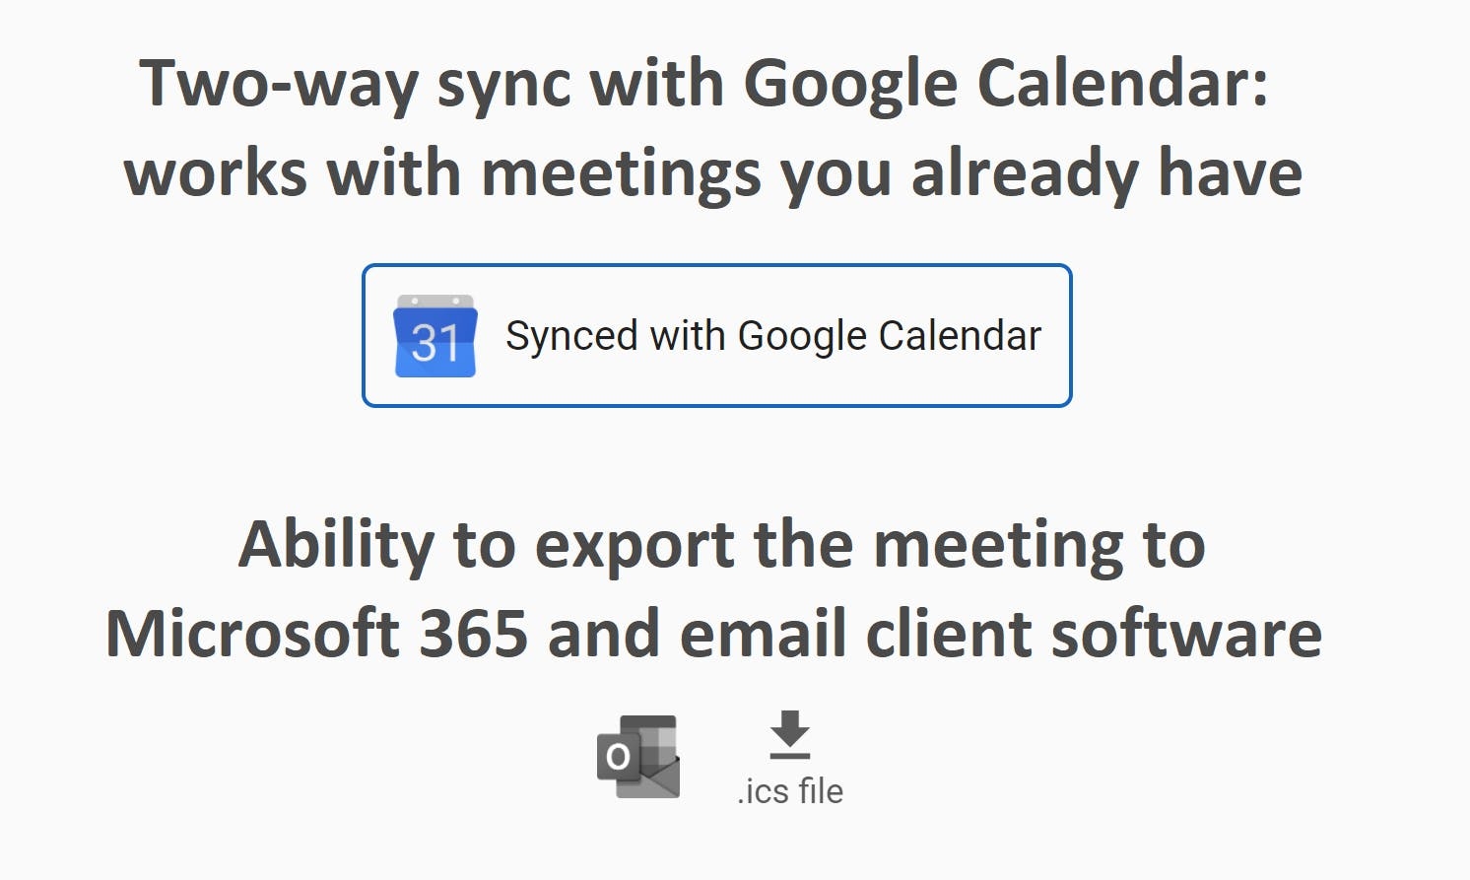
Task: Click the "Two-way sync with Google Calendar:" heading
Action: [x=703, y=86]
